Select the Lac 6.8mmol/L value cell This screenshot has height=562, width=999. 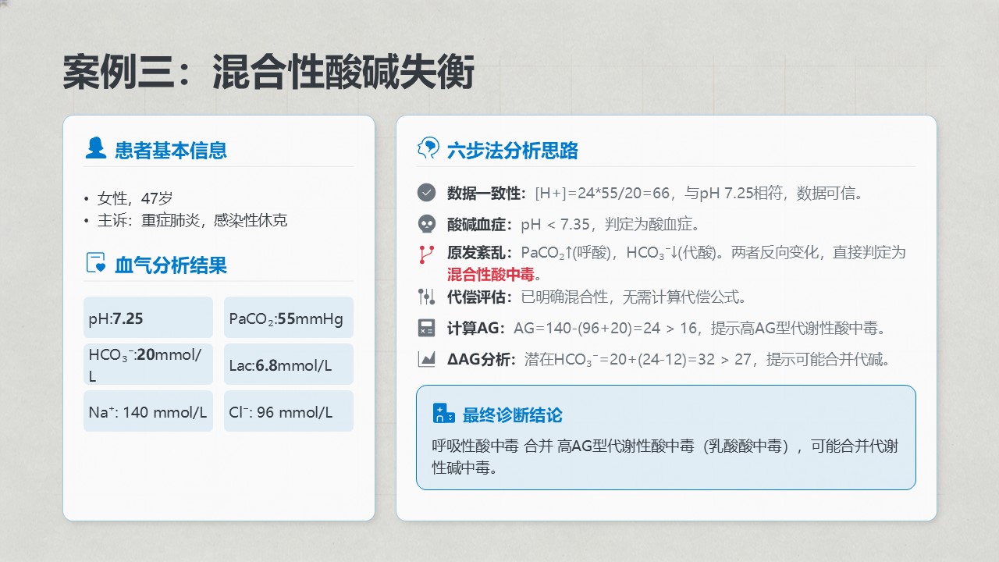pyautogui.click(x=288, y=365)
